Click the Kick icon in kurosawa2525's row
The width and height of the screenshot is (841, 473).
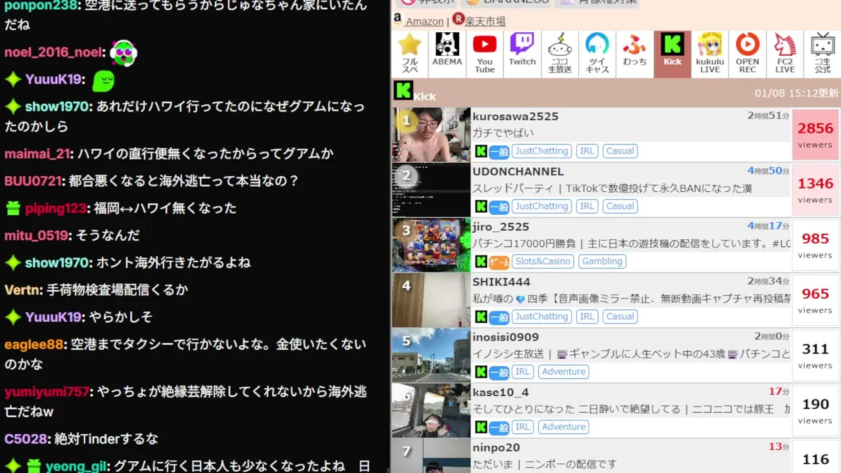click(481, 151)
